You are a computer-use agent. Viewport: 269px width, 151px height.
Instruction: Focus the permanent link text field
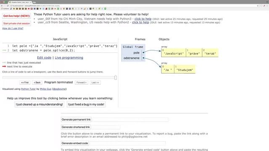pos(130,120)
